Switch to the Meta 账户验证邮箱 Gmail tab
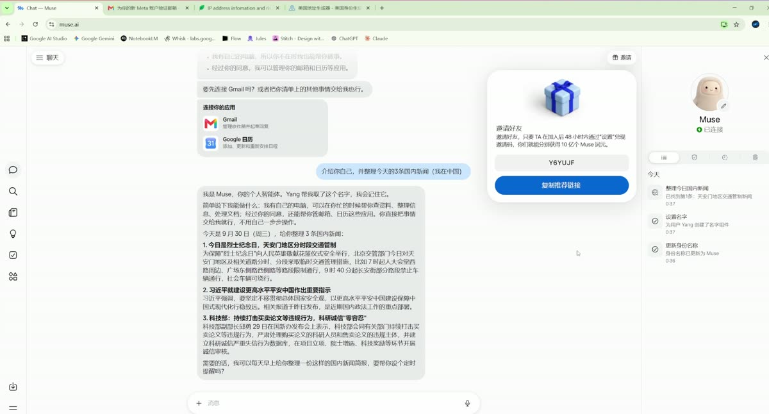 [145, 8]
